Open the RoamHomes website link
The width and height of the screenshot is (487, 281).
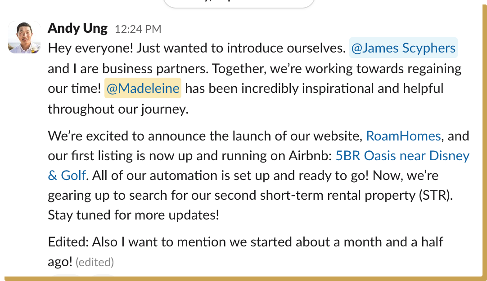[x=403, y=136]
